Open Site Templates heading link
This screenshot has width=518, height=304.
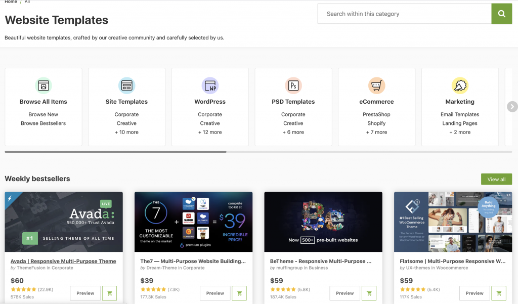click(x=126, y=102)
